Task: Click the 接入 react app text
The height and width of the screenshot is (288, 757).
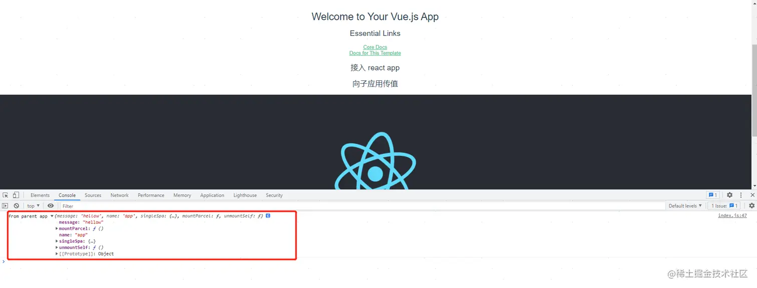Action: (375, 68)
